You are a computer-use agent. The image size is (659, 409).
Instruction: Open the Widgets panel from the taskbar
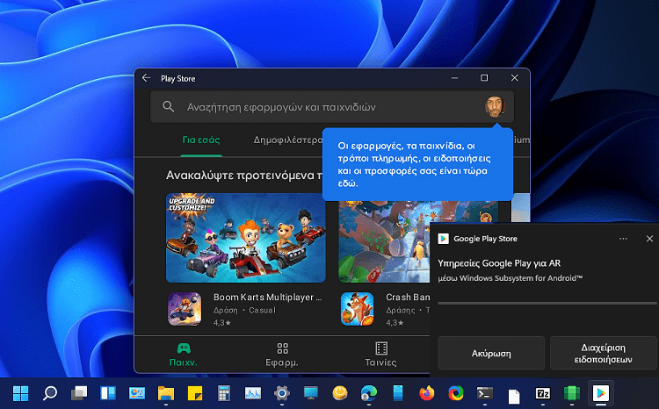tap(107, 393)
